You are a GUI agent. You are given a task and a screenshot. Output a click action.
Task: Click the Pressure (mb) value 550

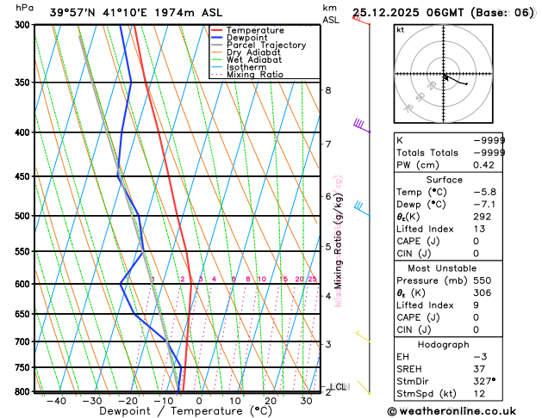(483, 280)
